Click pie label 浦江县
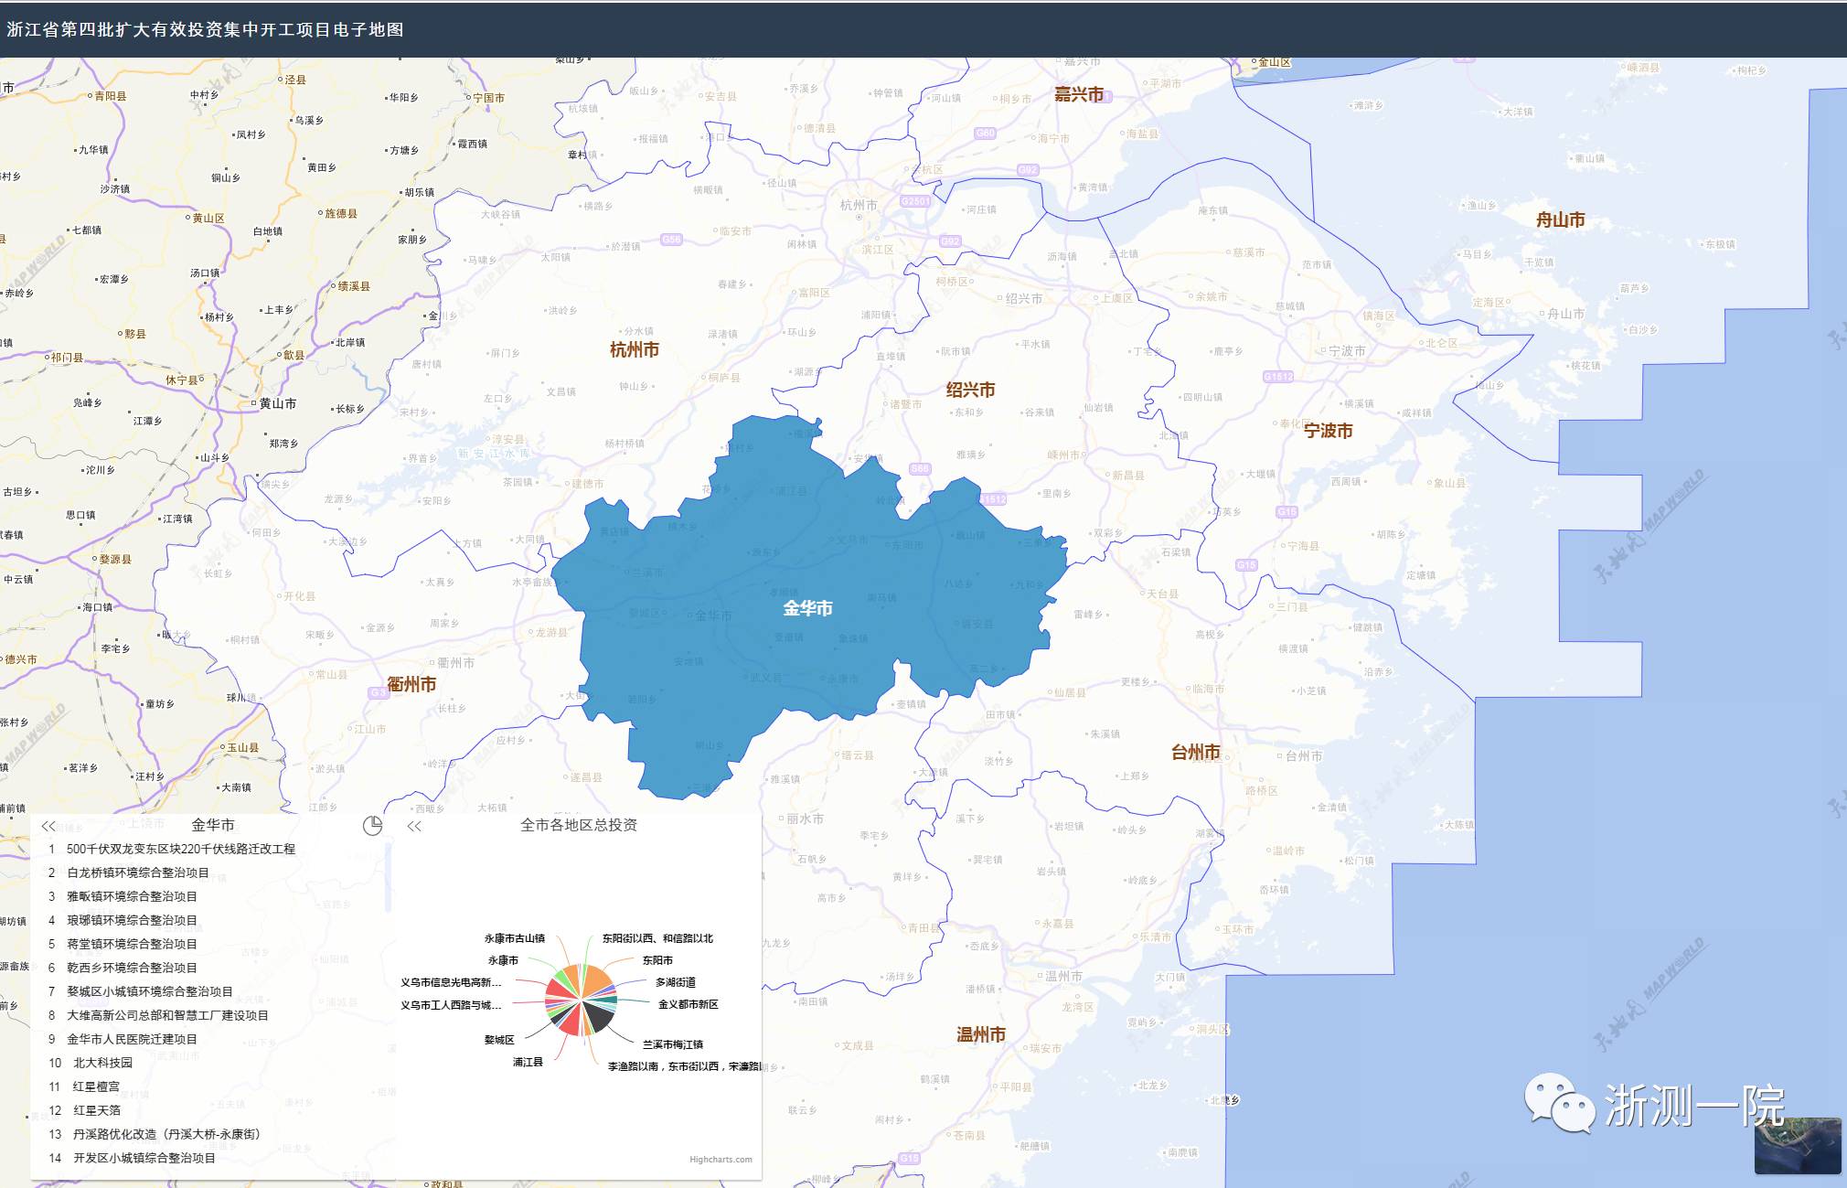 point(528,1062)
